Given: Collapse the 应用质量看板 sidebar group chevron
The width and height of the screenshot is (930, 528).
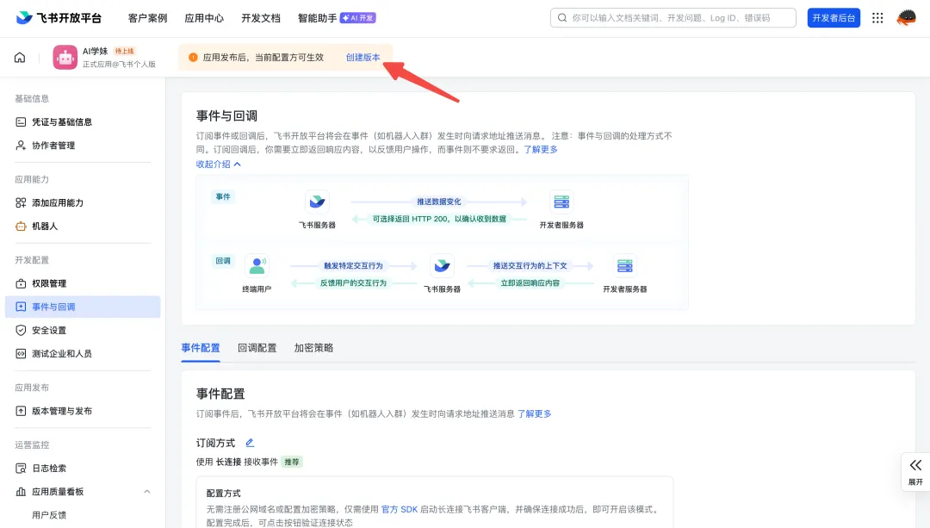Looking at the screenshot, I should point(147,491).
